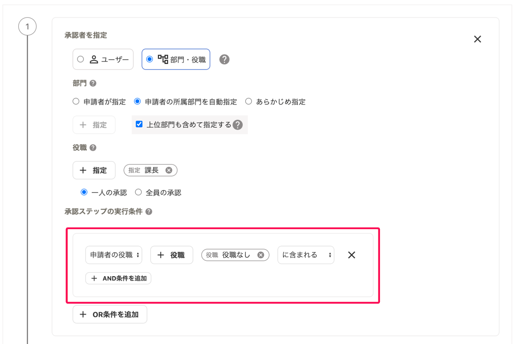Add an AND条件 to the condition
This screenshot has height=344, width=521.
(x=118, y=278)
